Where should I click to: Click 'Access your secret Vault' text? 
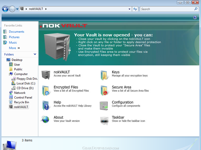[x=67, y=75]
